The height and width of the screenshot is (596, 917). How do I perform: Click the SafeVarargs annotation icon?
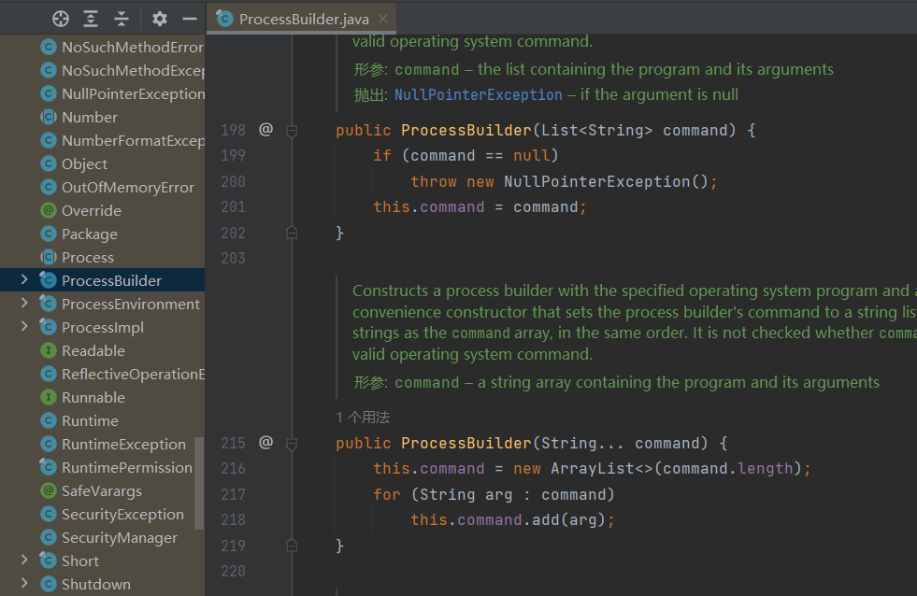(x=48, y=490)
